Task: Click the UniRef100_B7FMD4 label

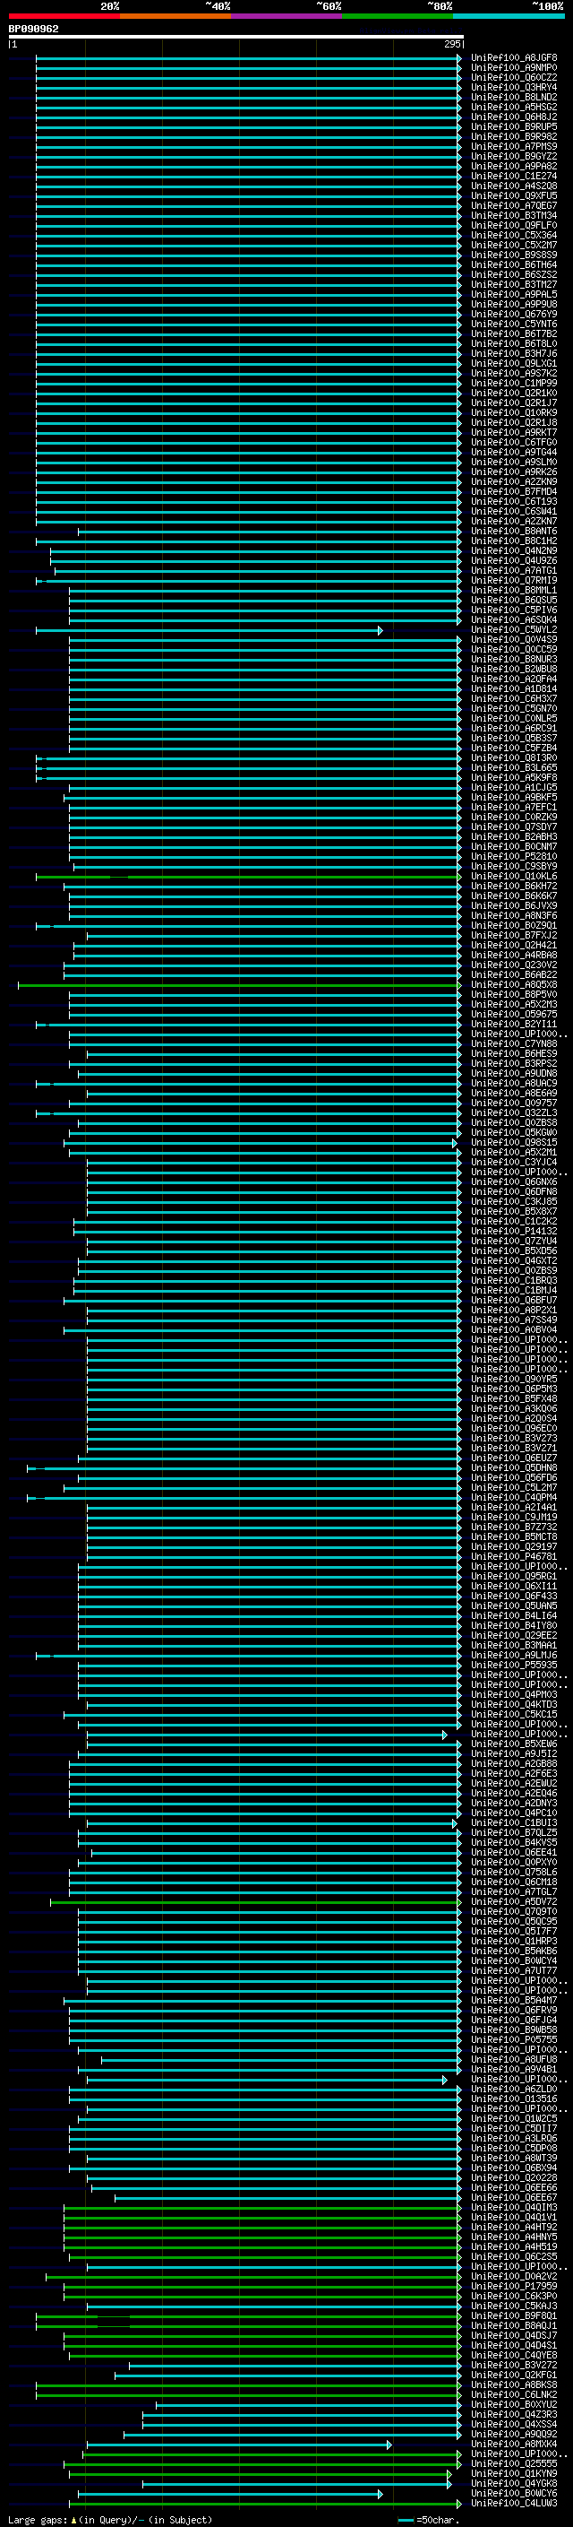Action: [x=513, y=491]
